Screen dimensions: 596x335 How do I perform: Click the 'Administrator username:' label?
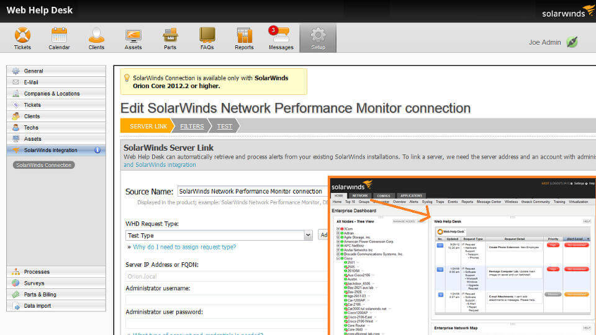tap(158, 288)
